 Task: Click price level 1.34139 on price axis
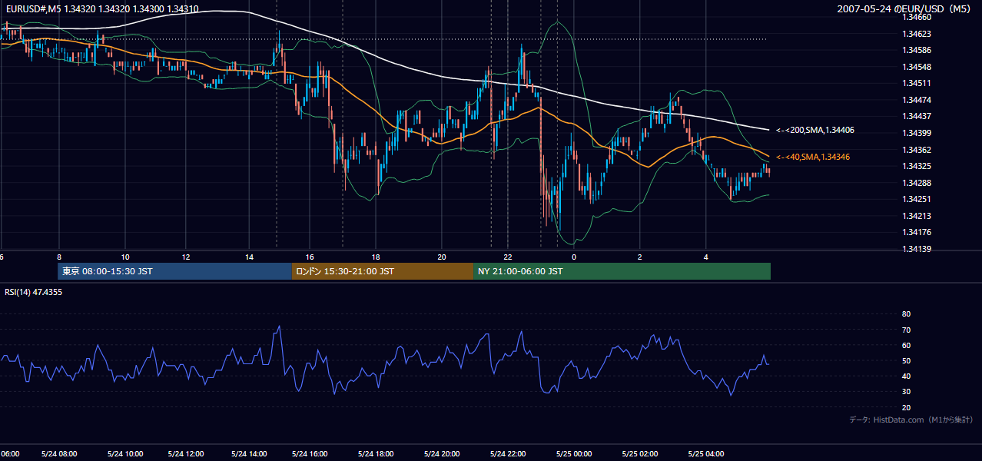tap(917, 249)
